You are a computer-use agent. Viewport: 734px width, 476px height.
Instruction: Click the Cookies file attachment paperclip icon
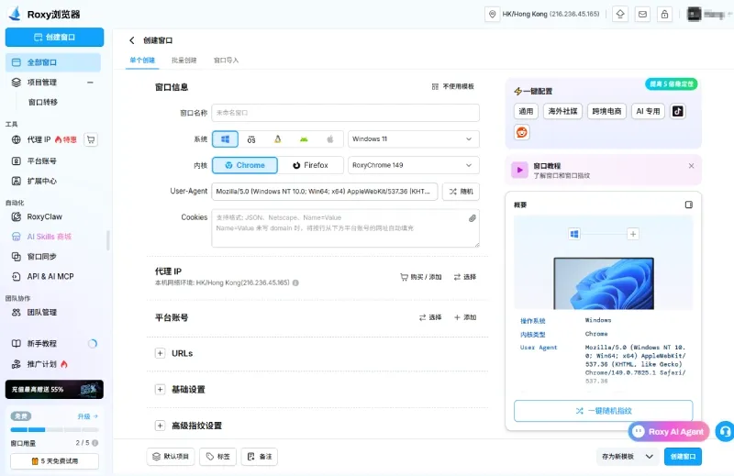coord(473,218)
